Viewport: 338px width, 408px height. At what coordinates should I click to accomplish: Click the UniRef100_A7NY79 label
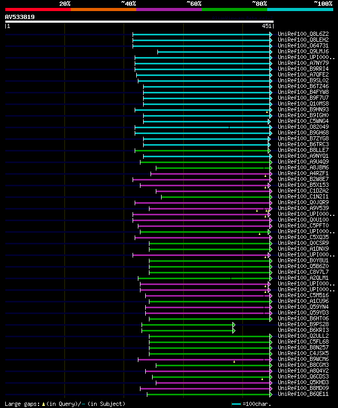(303, 63)
